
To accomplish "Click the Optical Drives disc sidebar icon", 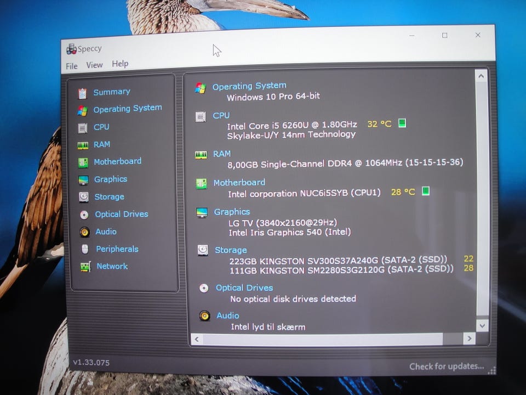I will [84, 215].
